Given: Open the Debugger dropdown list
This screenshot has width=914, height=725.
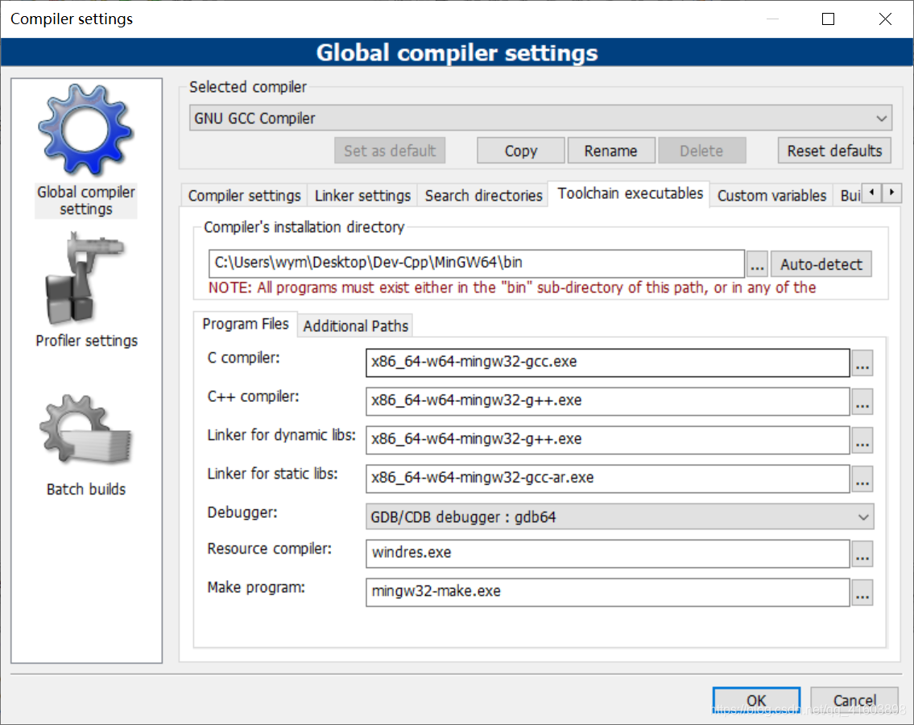Looking at the screenshot, I should pyautogui.click(x=863, y=517).
